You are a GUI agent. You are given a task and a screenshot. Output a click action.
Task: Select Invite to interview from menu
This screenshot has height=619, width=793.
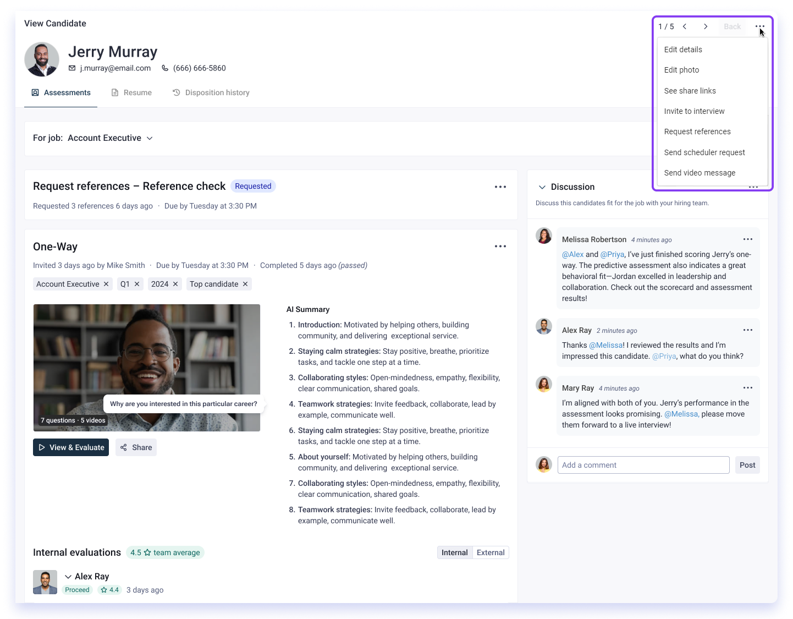coord(694,111)
